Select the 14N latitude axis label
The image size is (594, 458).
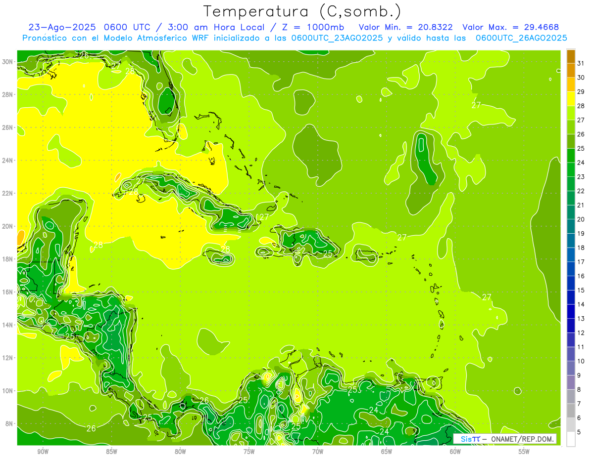[x=8, y=325]
